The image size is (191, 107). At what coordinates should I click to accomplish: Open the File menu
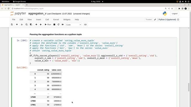click(14, 20)
